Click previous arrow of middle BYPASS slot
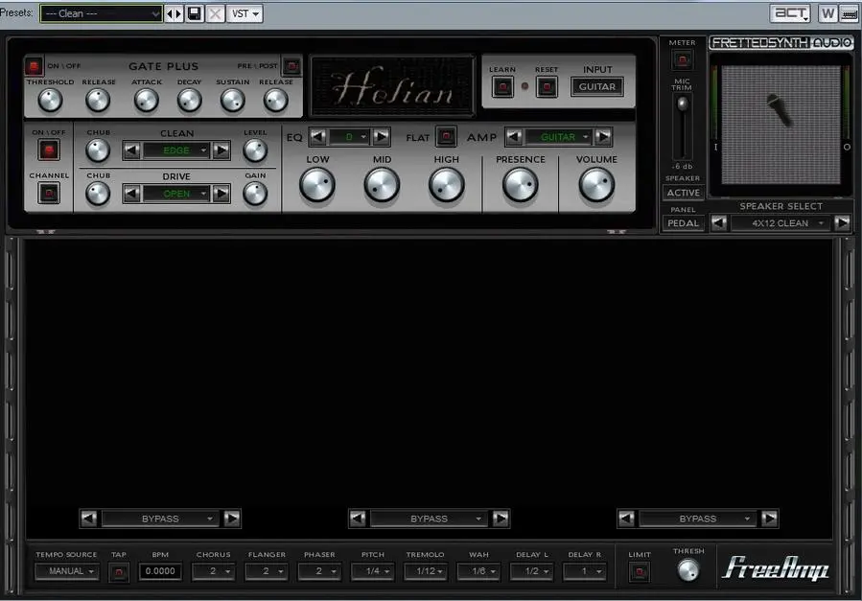The width and height of the screenshot is (862, 601). click(358, 518)
